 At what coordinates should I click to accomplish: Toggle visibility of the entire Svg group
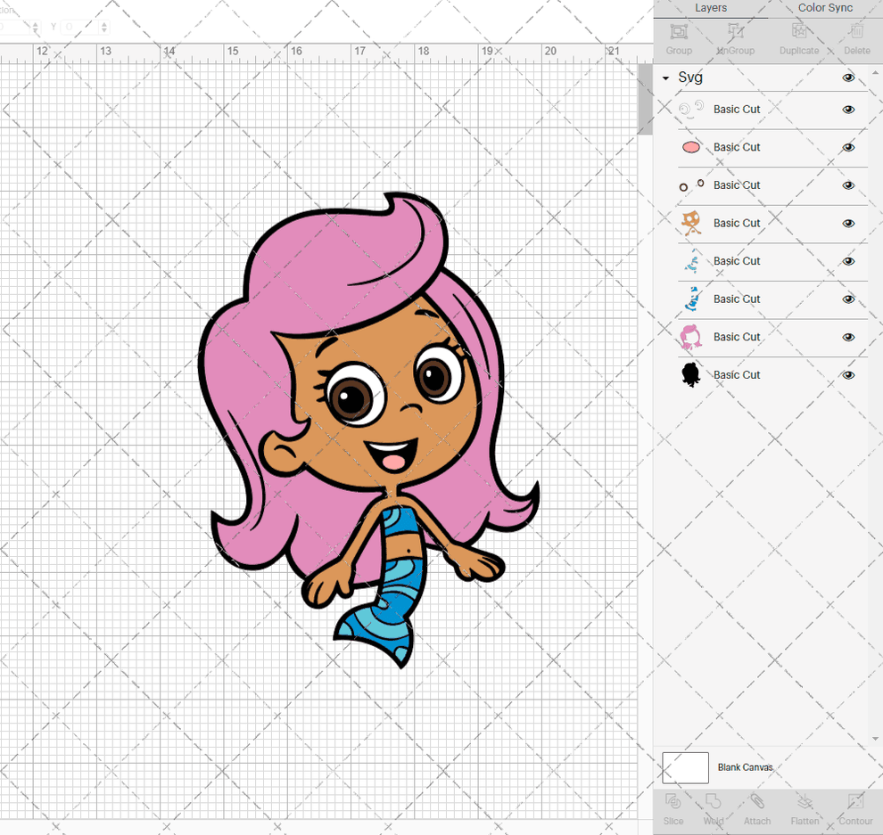coord(848,78)
